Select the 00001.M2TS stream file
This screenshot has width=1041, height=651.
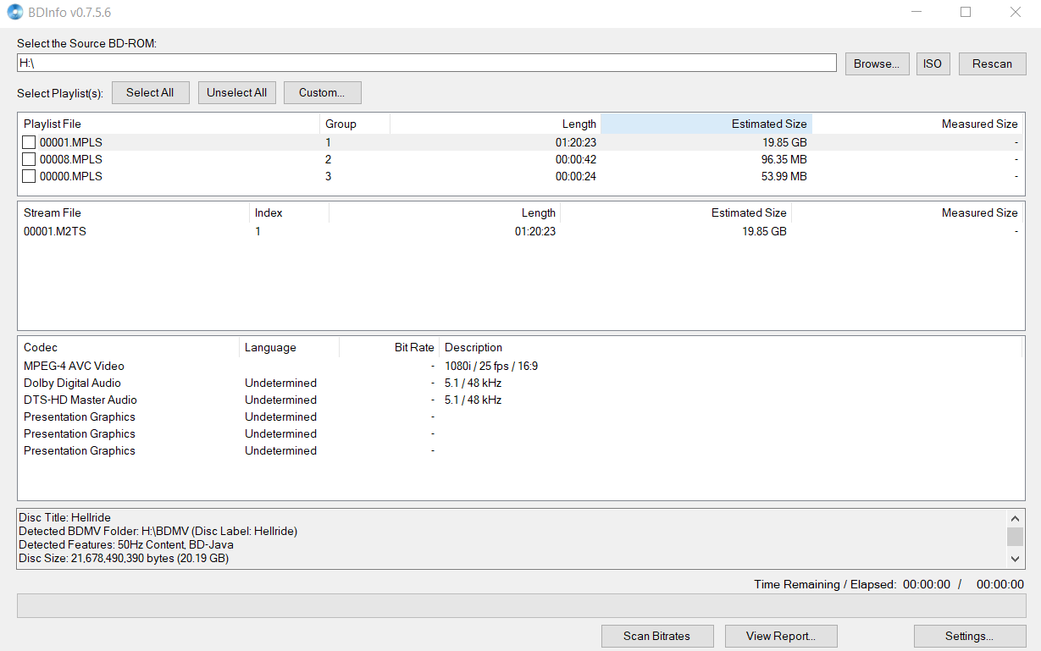(x=55, y=231)
